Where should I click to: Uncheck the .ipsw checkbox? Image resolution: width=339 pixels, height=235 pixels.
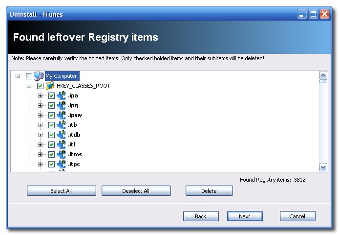coord(51,115)
